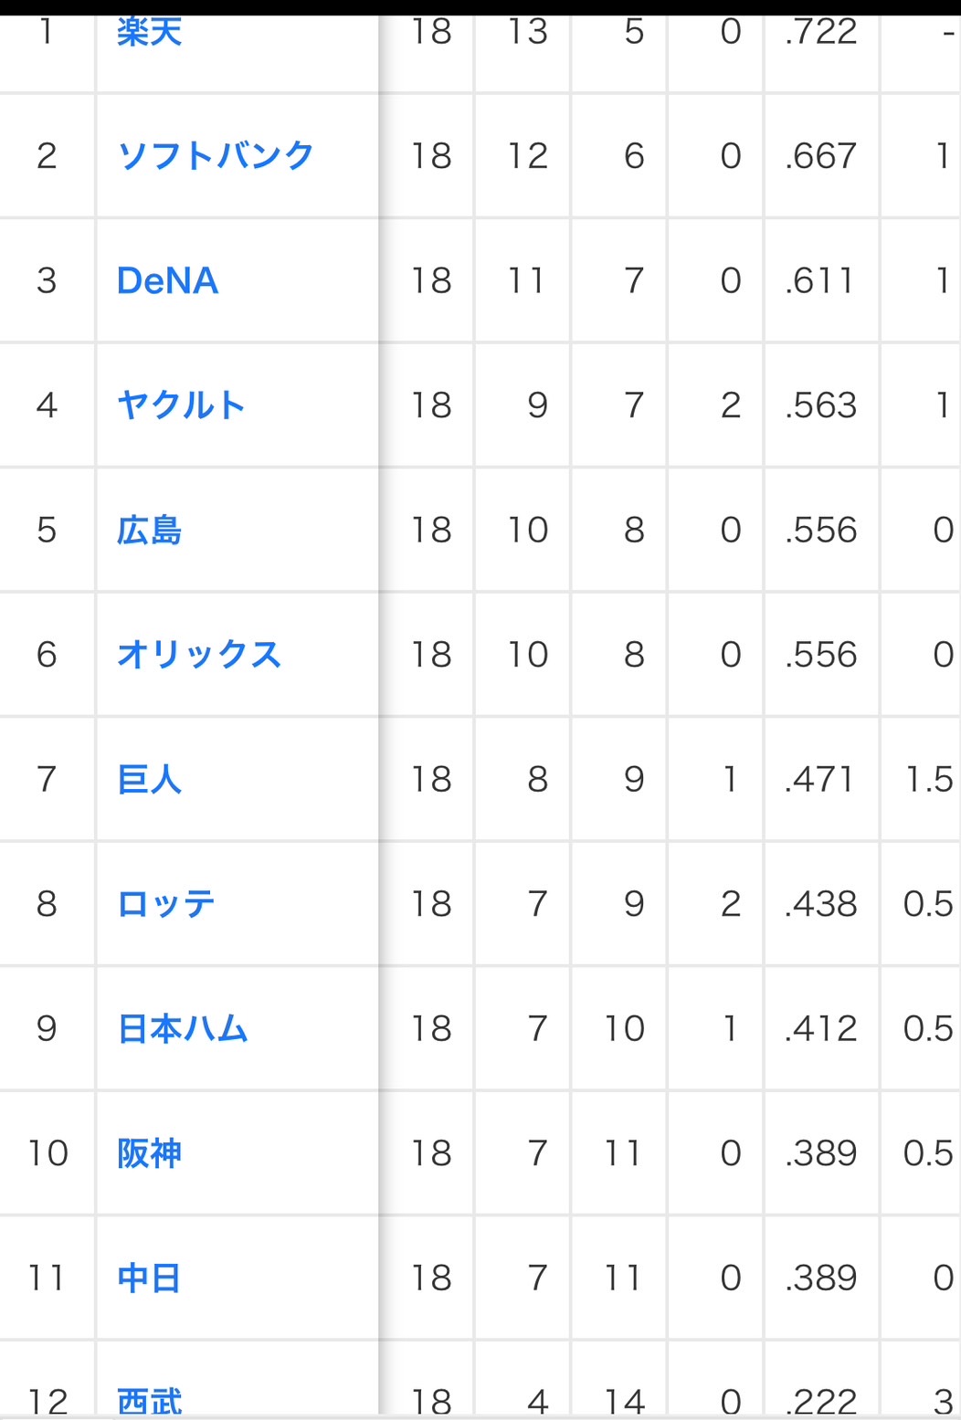Go to the オリックス team page
The image size is (961, 1420).
click(x=199, y=654)
